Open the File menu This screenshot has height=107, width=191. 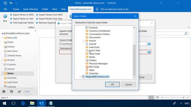coord(5,9)
